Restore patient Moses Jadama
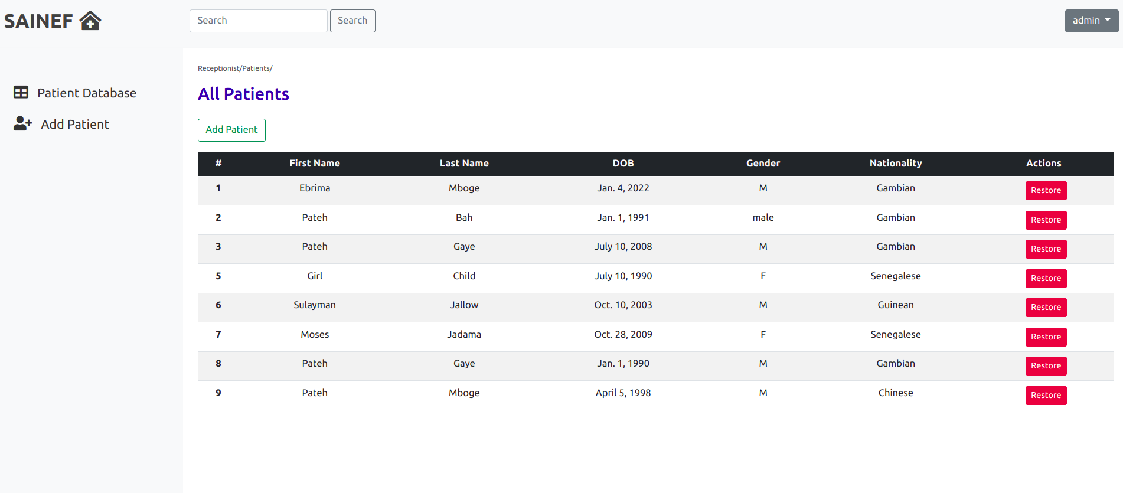The height and width of the screenshot is (493, 1123). [1046, 337]
